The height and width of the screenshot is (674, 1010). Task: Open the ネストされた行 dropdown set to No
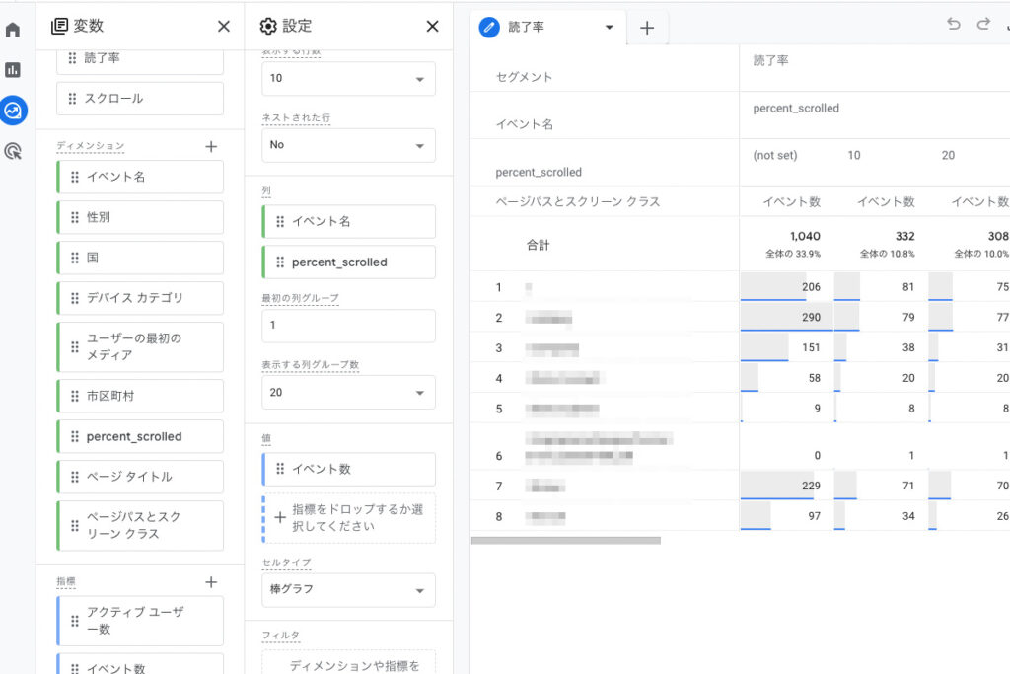348,145
